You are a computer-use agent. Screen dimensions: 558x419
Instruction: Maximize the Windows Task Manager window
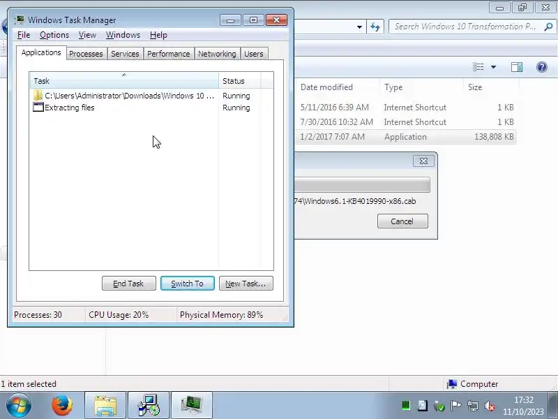point(253,20)
